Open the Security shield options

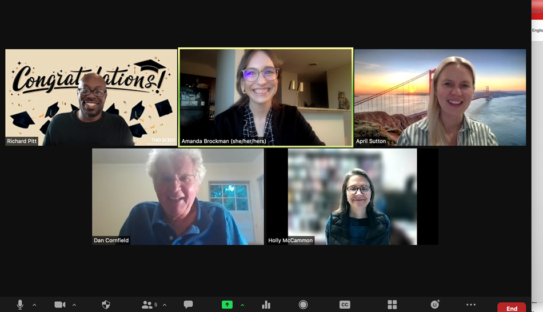106,305
